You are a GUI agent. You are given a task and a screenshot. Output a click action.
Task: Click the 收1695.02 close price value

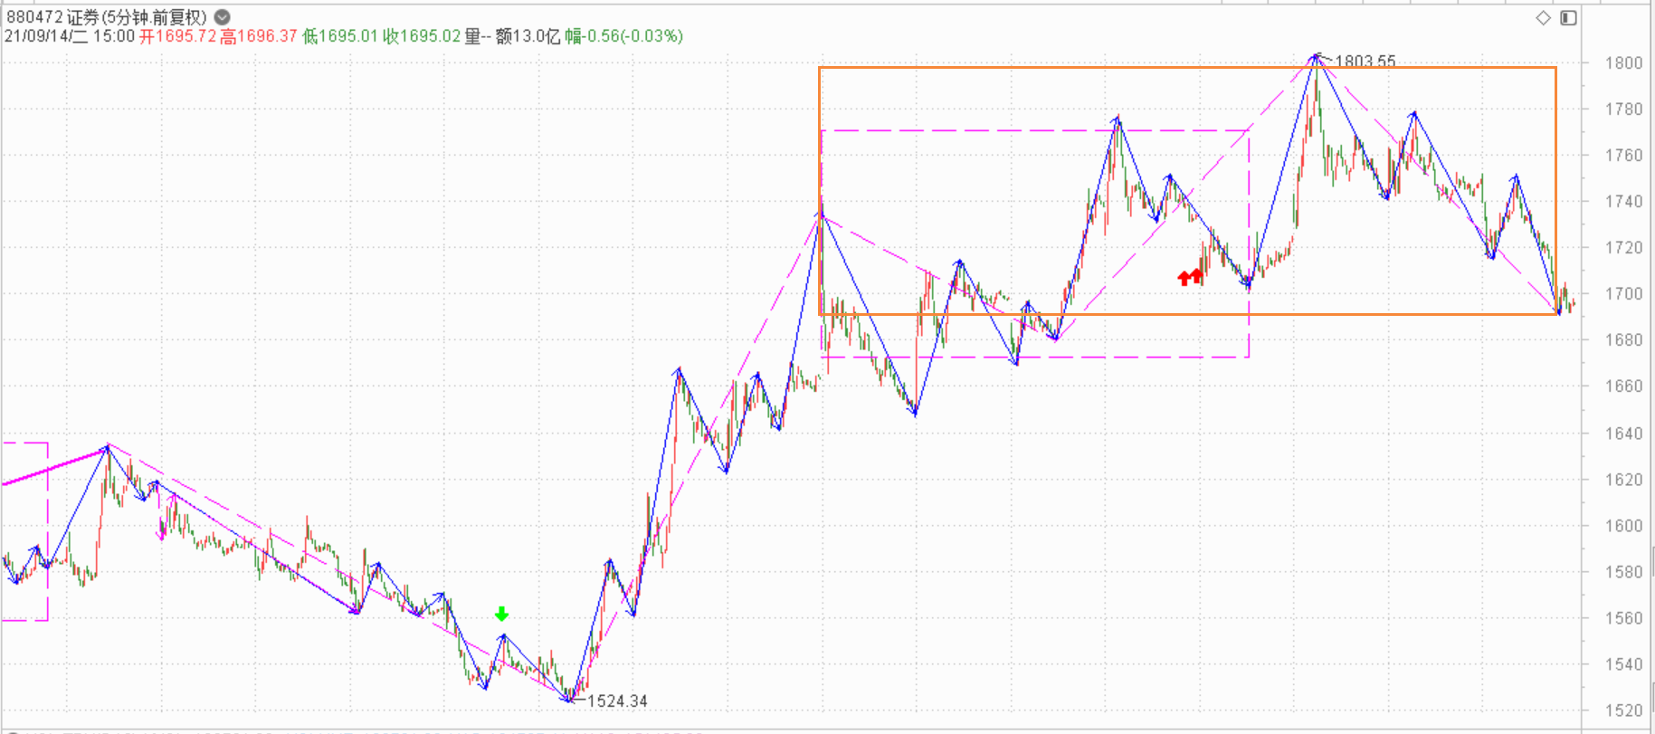(422, 36)
